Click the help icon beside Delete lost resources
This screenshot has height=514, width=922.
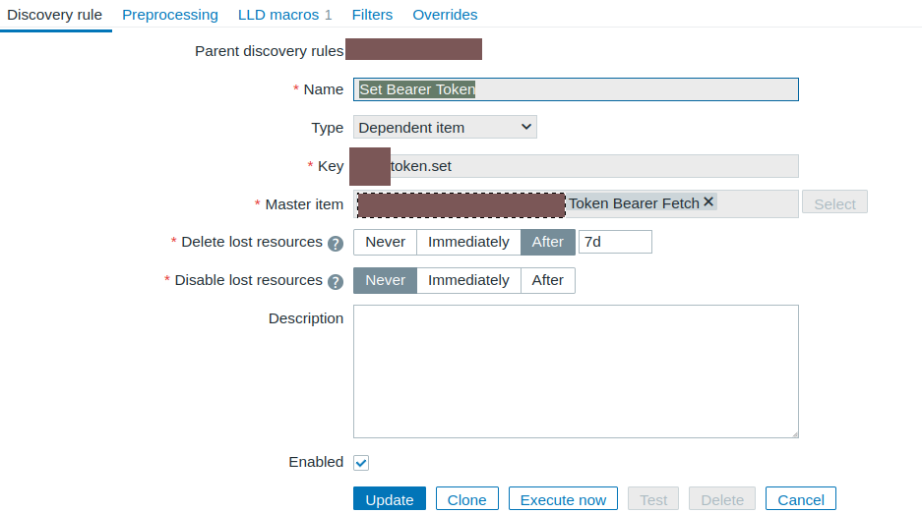tap(336, 244)
